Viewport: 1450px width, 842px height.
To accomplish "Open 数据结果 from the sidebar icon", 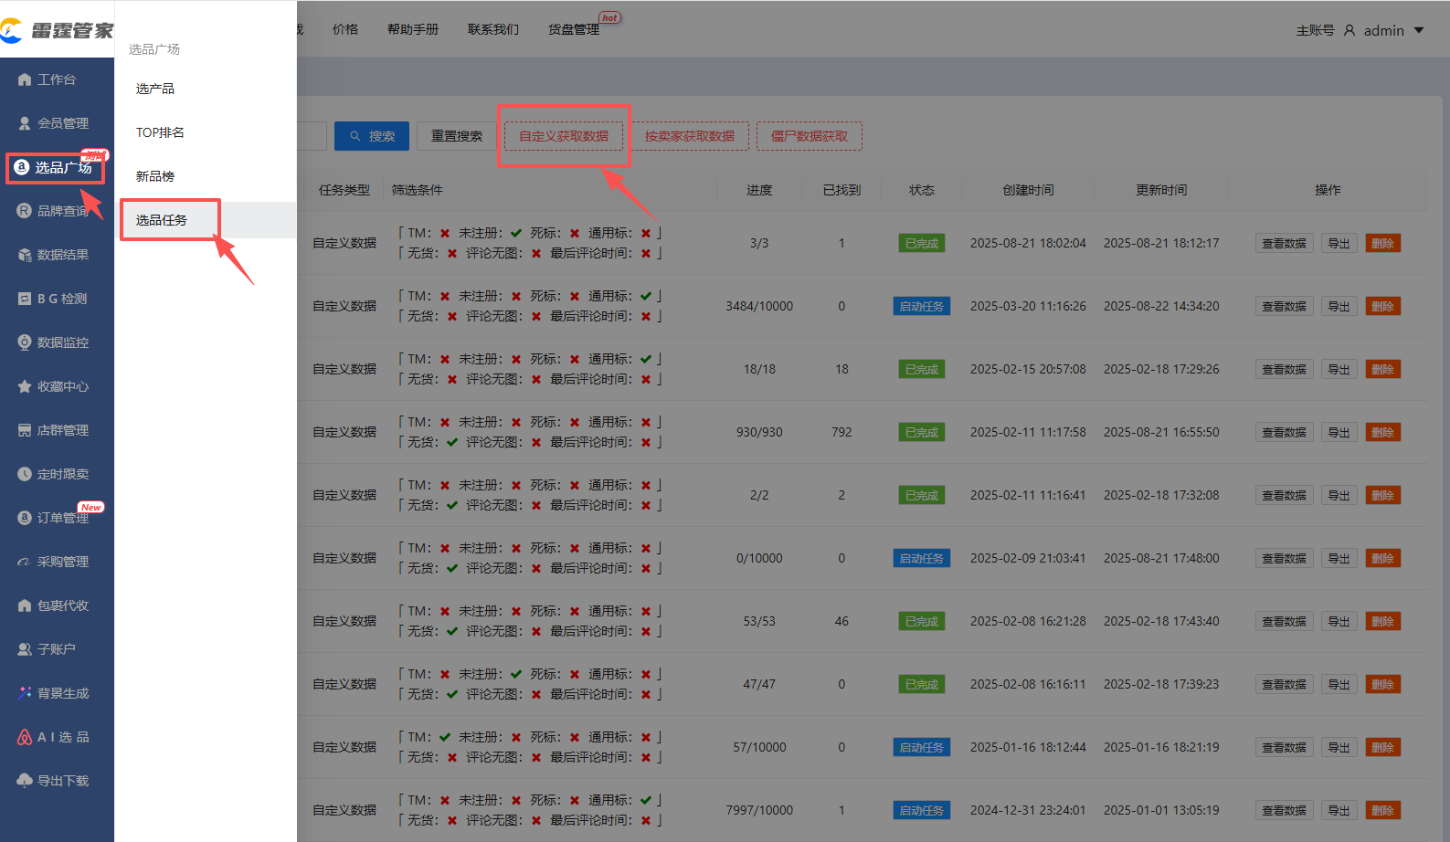I will pos(25,255).
